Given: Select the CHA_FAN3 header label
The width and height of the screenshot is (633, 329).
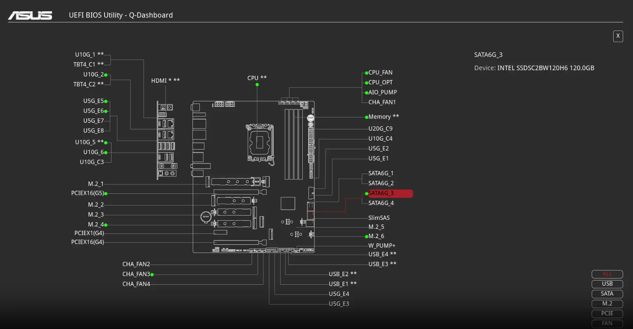Looking at the screenshot, I should pyautogui.click(x=136, y=274).
